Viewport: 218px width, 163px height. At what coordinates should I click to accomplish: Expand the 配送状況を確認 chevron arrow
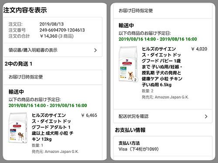[206, 116]
